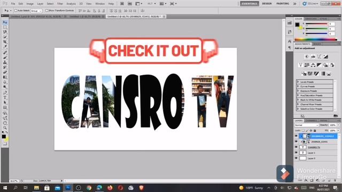
Task: Add a Brightness/Contrast adjustment
Action: 307,57
